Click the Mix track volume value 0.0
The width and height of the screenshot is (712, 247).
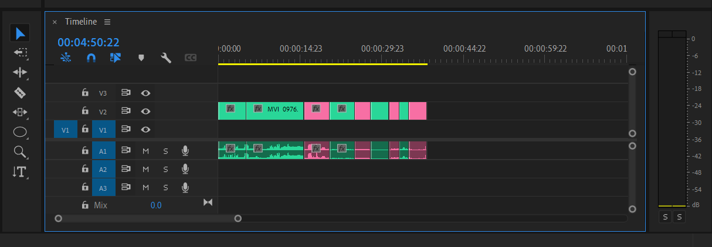(x=155, y=205)
